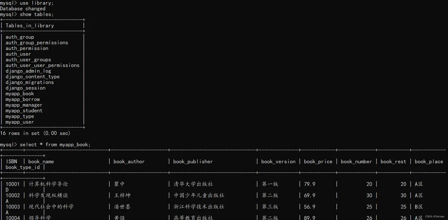Select the 'Database changed' message

click(23, 9)
